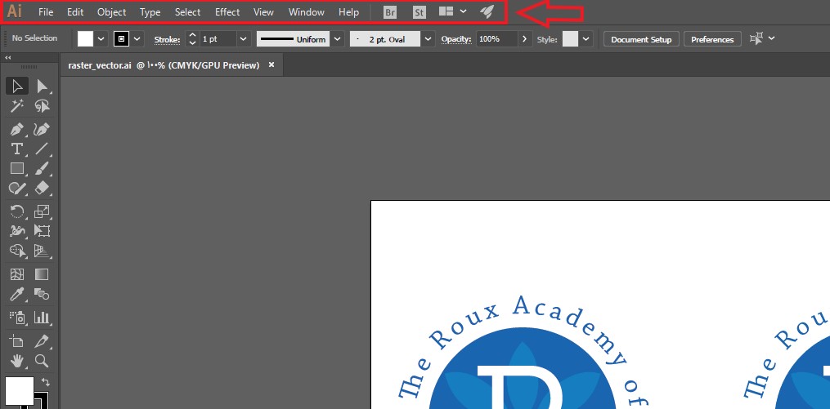The width and height of the screenshot is (830, 409).
Task: Select the Pen tool
Action: pos(17,129)
